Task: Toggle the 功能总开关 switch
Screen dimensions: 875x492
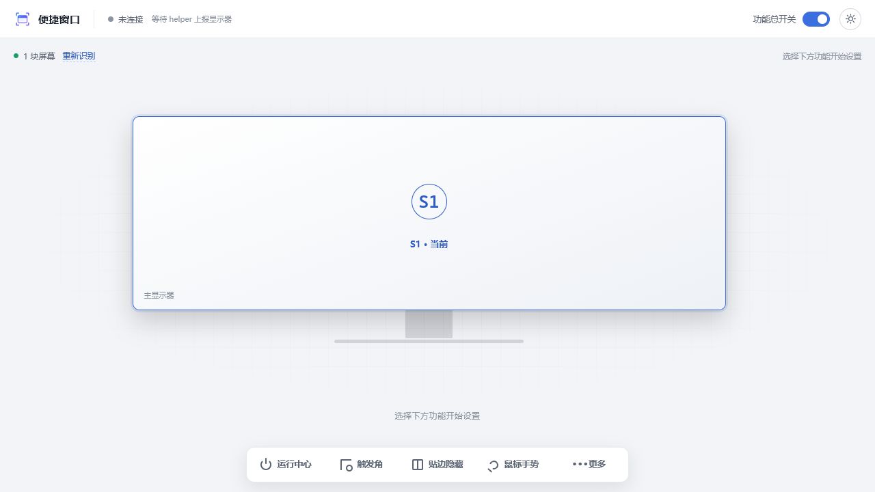Action: click(x=816, y=19)
